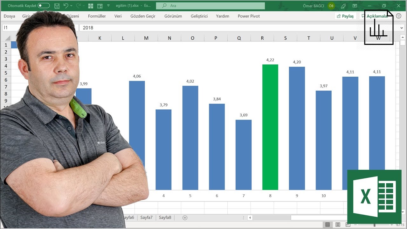407x229 pixels.
Task: Click the blue bar labeled 4,20
Action: click(297, 128)
